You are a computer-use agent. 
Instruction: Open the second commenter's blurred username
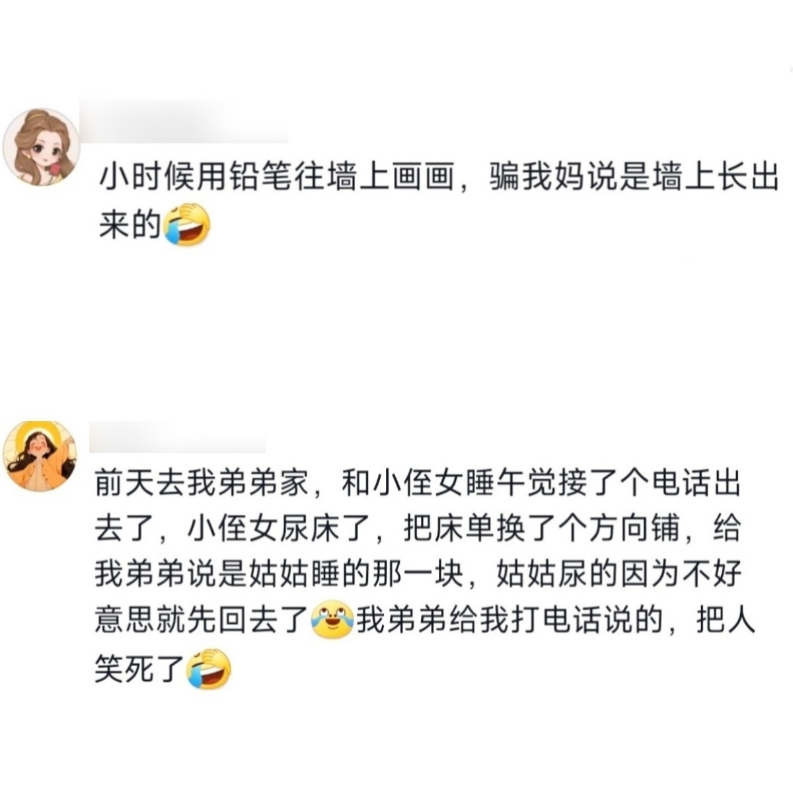176,437
